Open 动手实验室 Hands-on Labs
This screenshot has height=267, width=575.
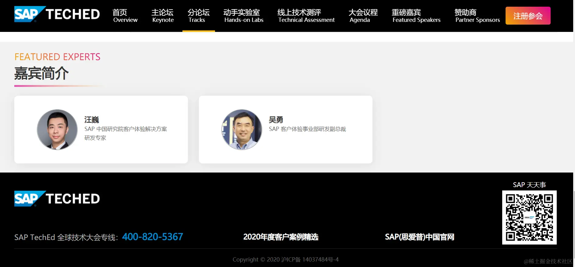coord(244,16)
